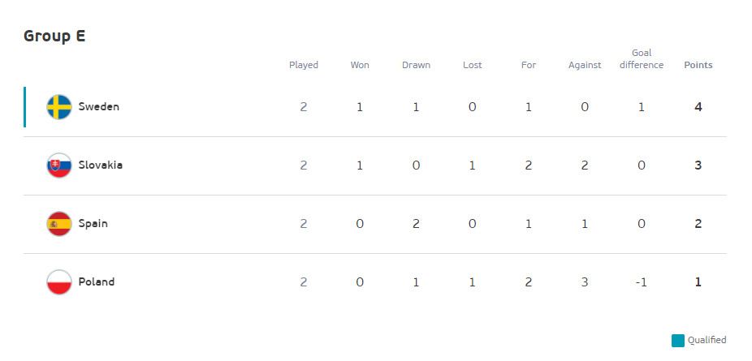The width and height of the screenshot is (752, 361).
Task: Click the Slovakia flag icon
Action: click(59, 165)
